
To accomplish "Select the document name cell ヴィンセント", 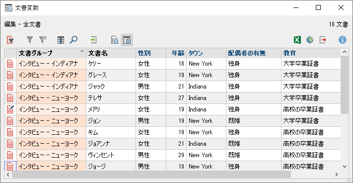I will point(111,155).
